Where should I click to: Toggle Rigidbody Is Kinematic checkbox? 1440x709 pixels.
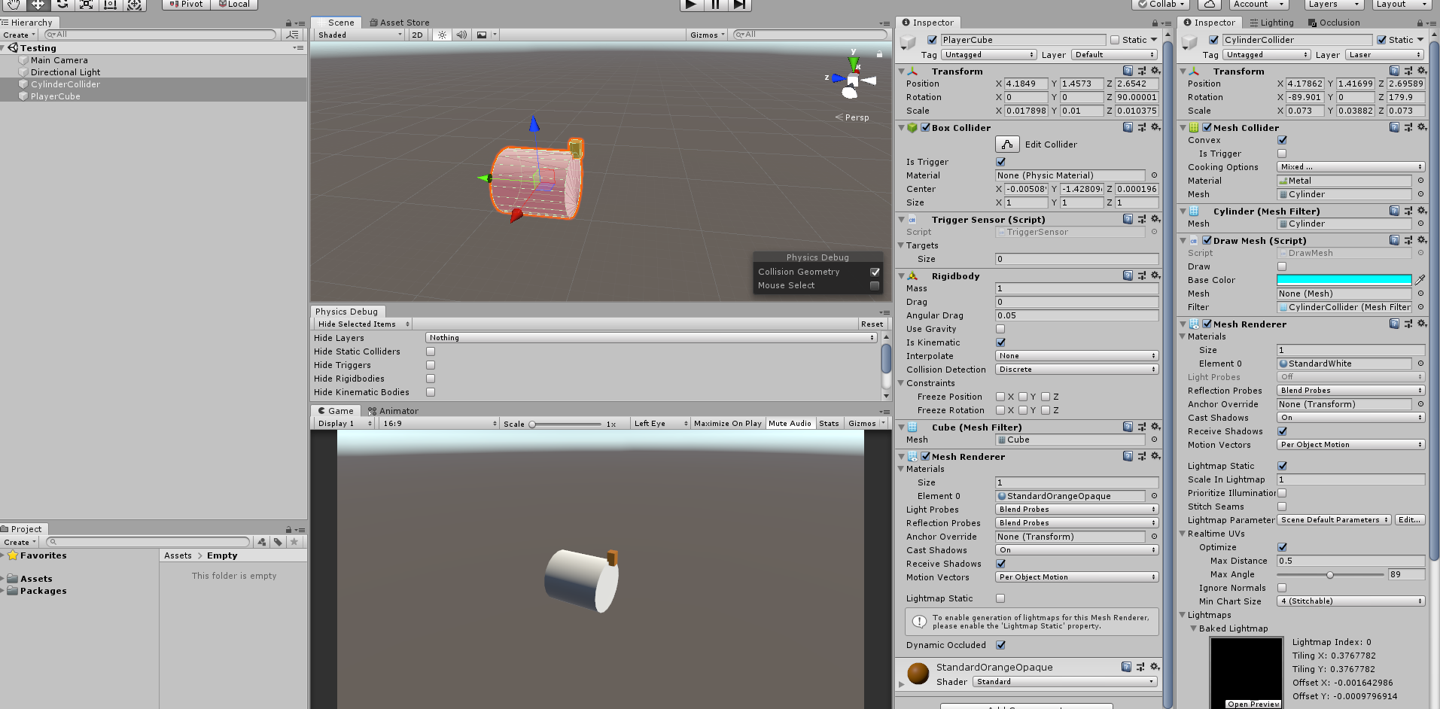point(1000,342)
